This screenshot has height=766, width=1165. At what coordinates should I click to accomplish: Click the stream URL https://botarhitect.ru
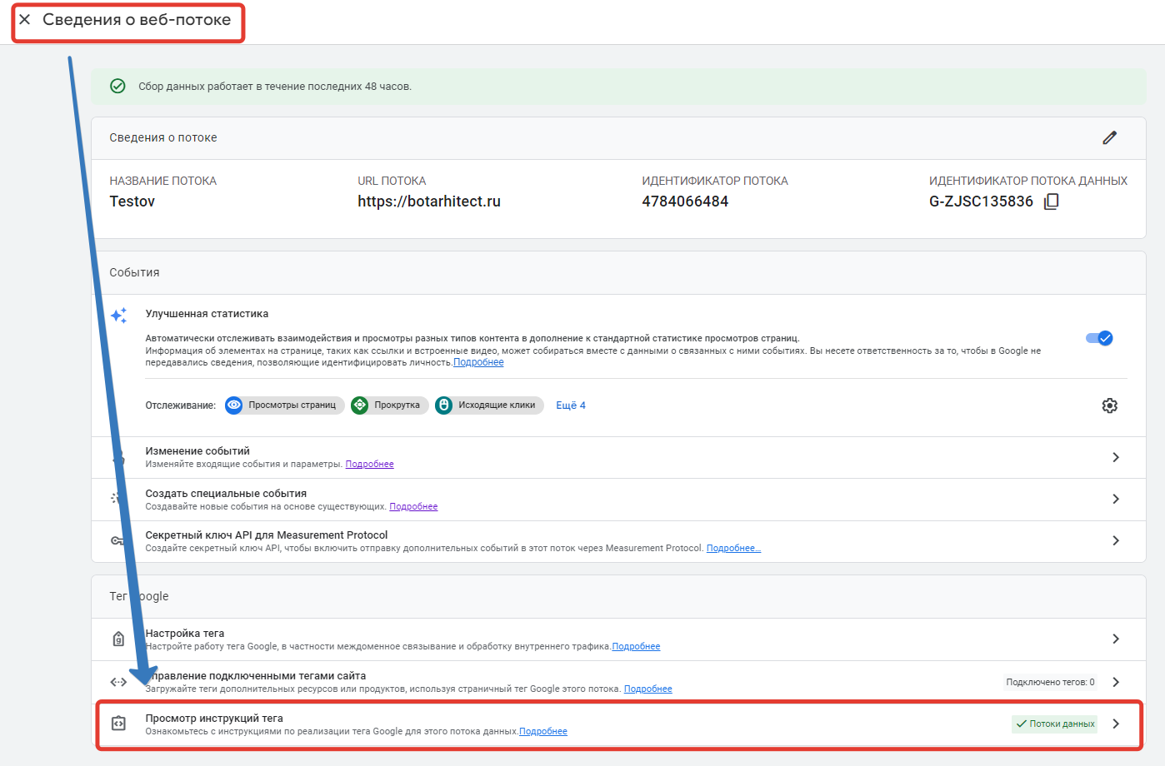pyautogui.click(x=429, y=201)
